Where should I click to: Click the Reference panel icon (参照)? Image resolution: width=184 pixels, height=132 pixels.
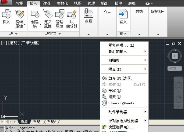tap(88, 13)
